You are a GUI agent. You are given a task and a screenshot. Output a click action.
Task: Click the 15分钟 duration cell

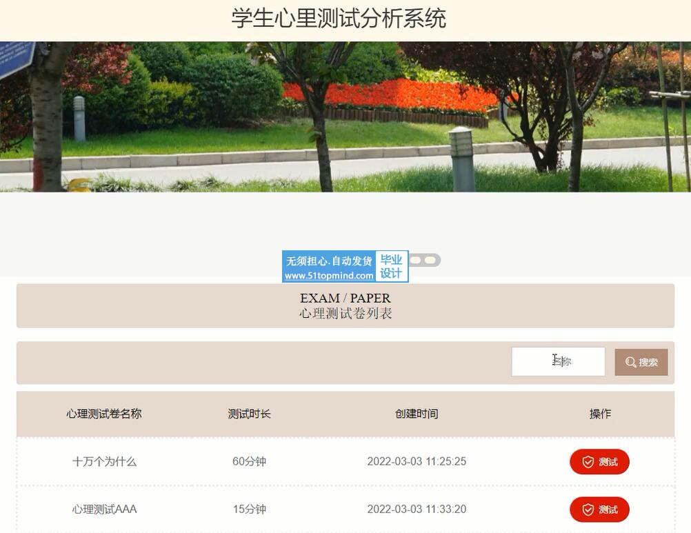[x=249, y=510]
